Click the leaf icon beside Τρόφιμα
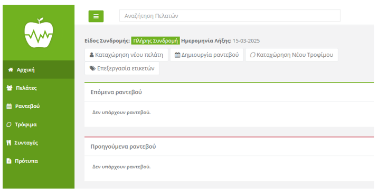378x195 pixels. tap(8, 125)
